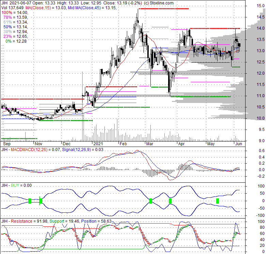Image resolution: width=266 pixels, height=254 pixels.
Task: Click the green dotted 12.28 support line near June
Action: pos(236,67)
